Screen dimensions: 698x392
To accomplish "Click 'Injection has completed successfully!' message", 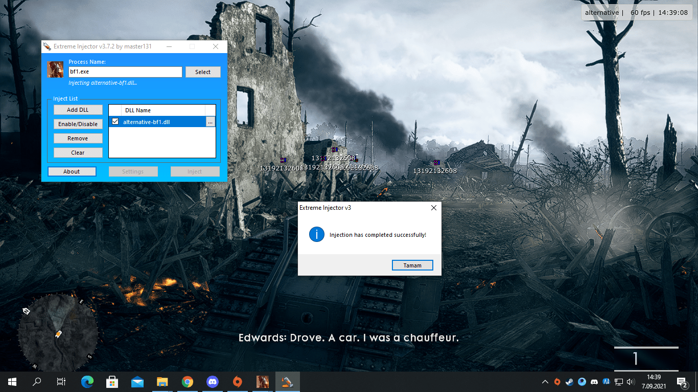I will coord(378,235).
